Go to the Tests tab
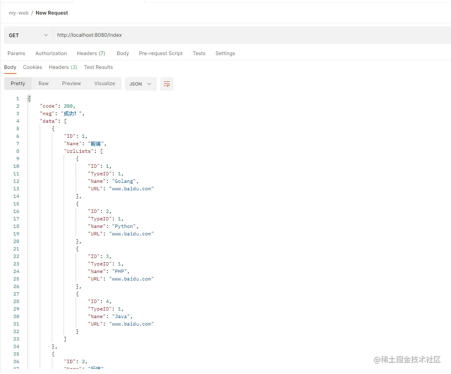 point(199,53)
